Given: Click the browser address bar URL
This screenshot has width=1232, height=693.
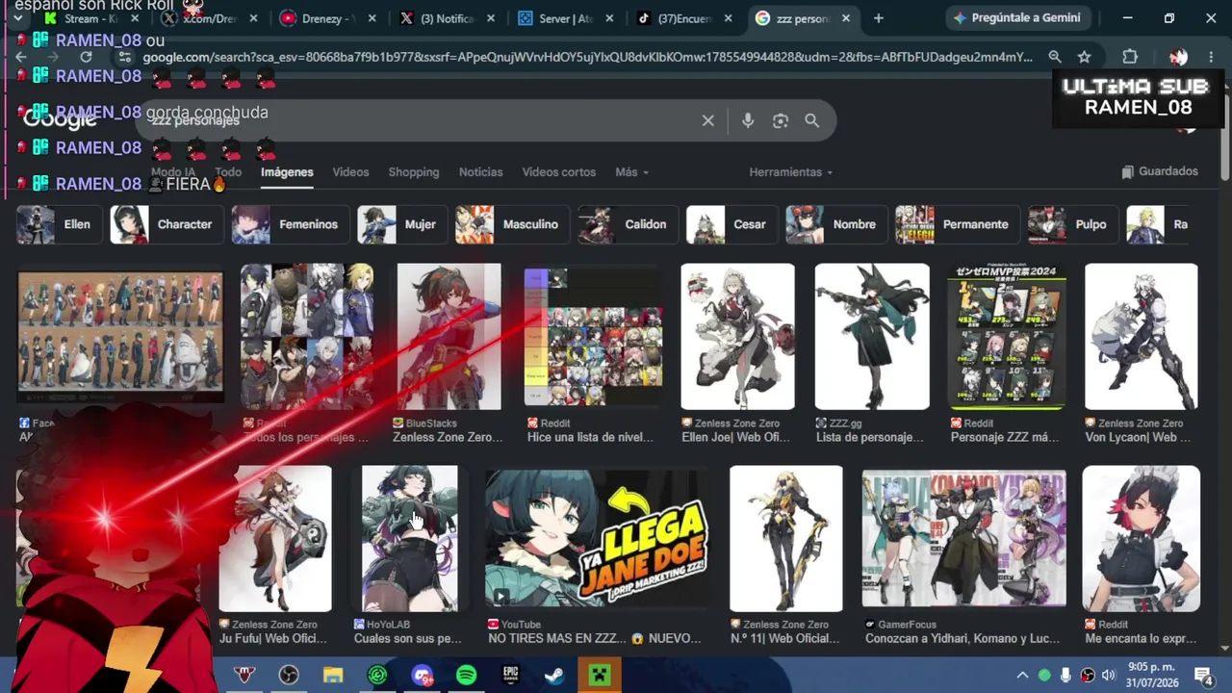Looking at the screenshot, I should pos(587,57).
